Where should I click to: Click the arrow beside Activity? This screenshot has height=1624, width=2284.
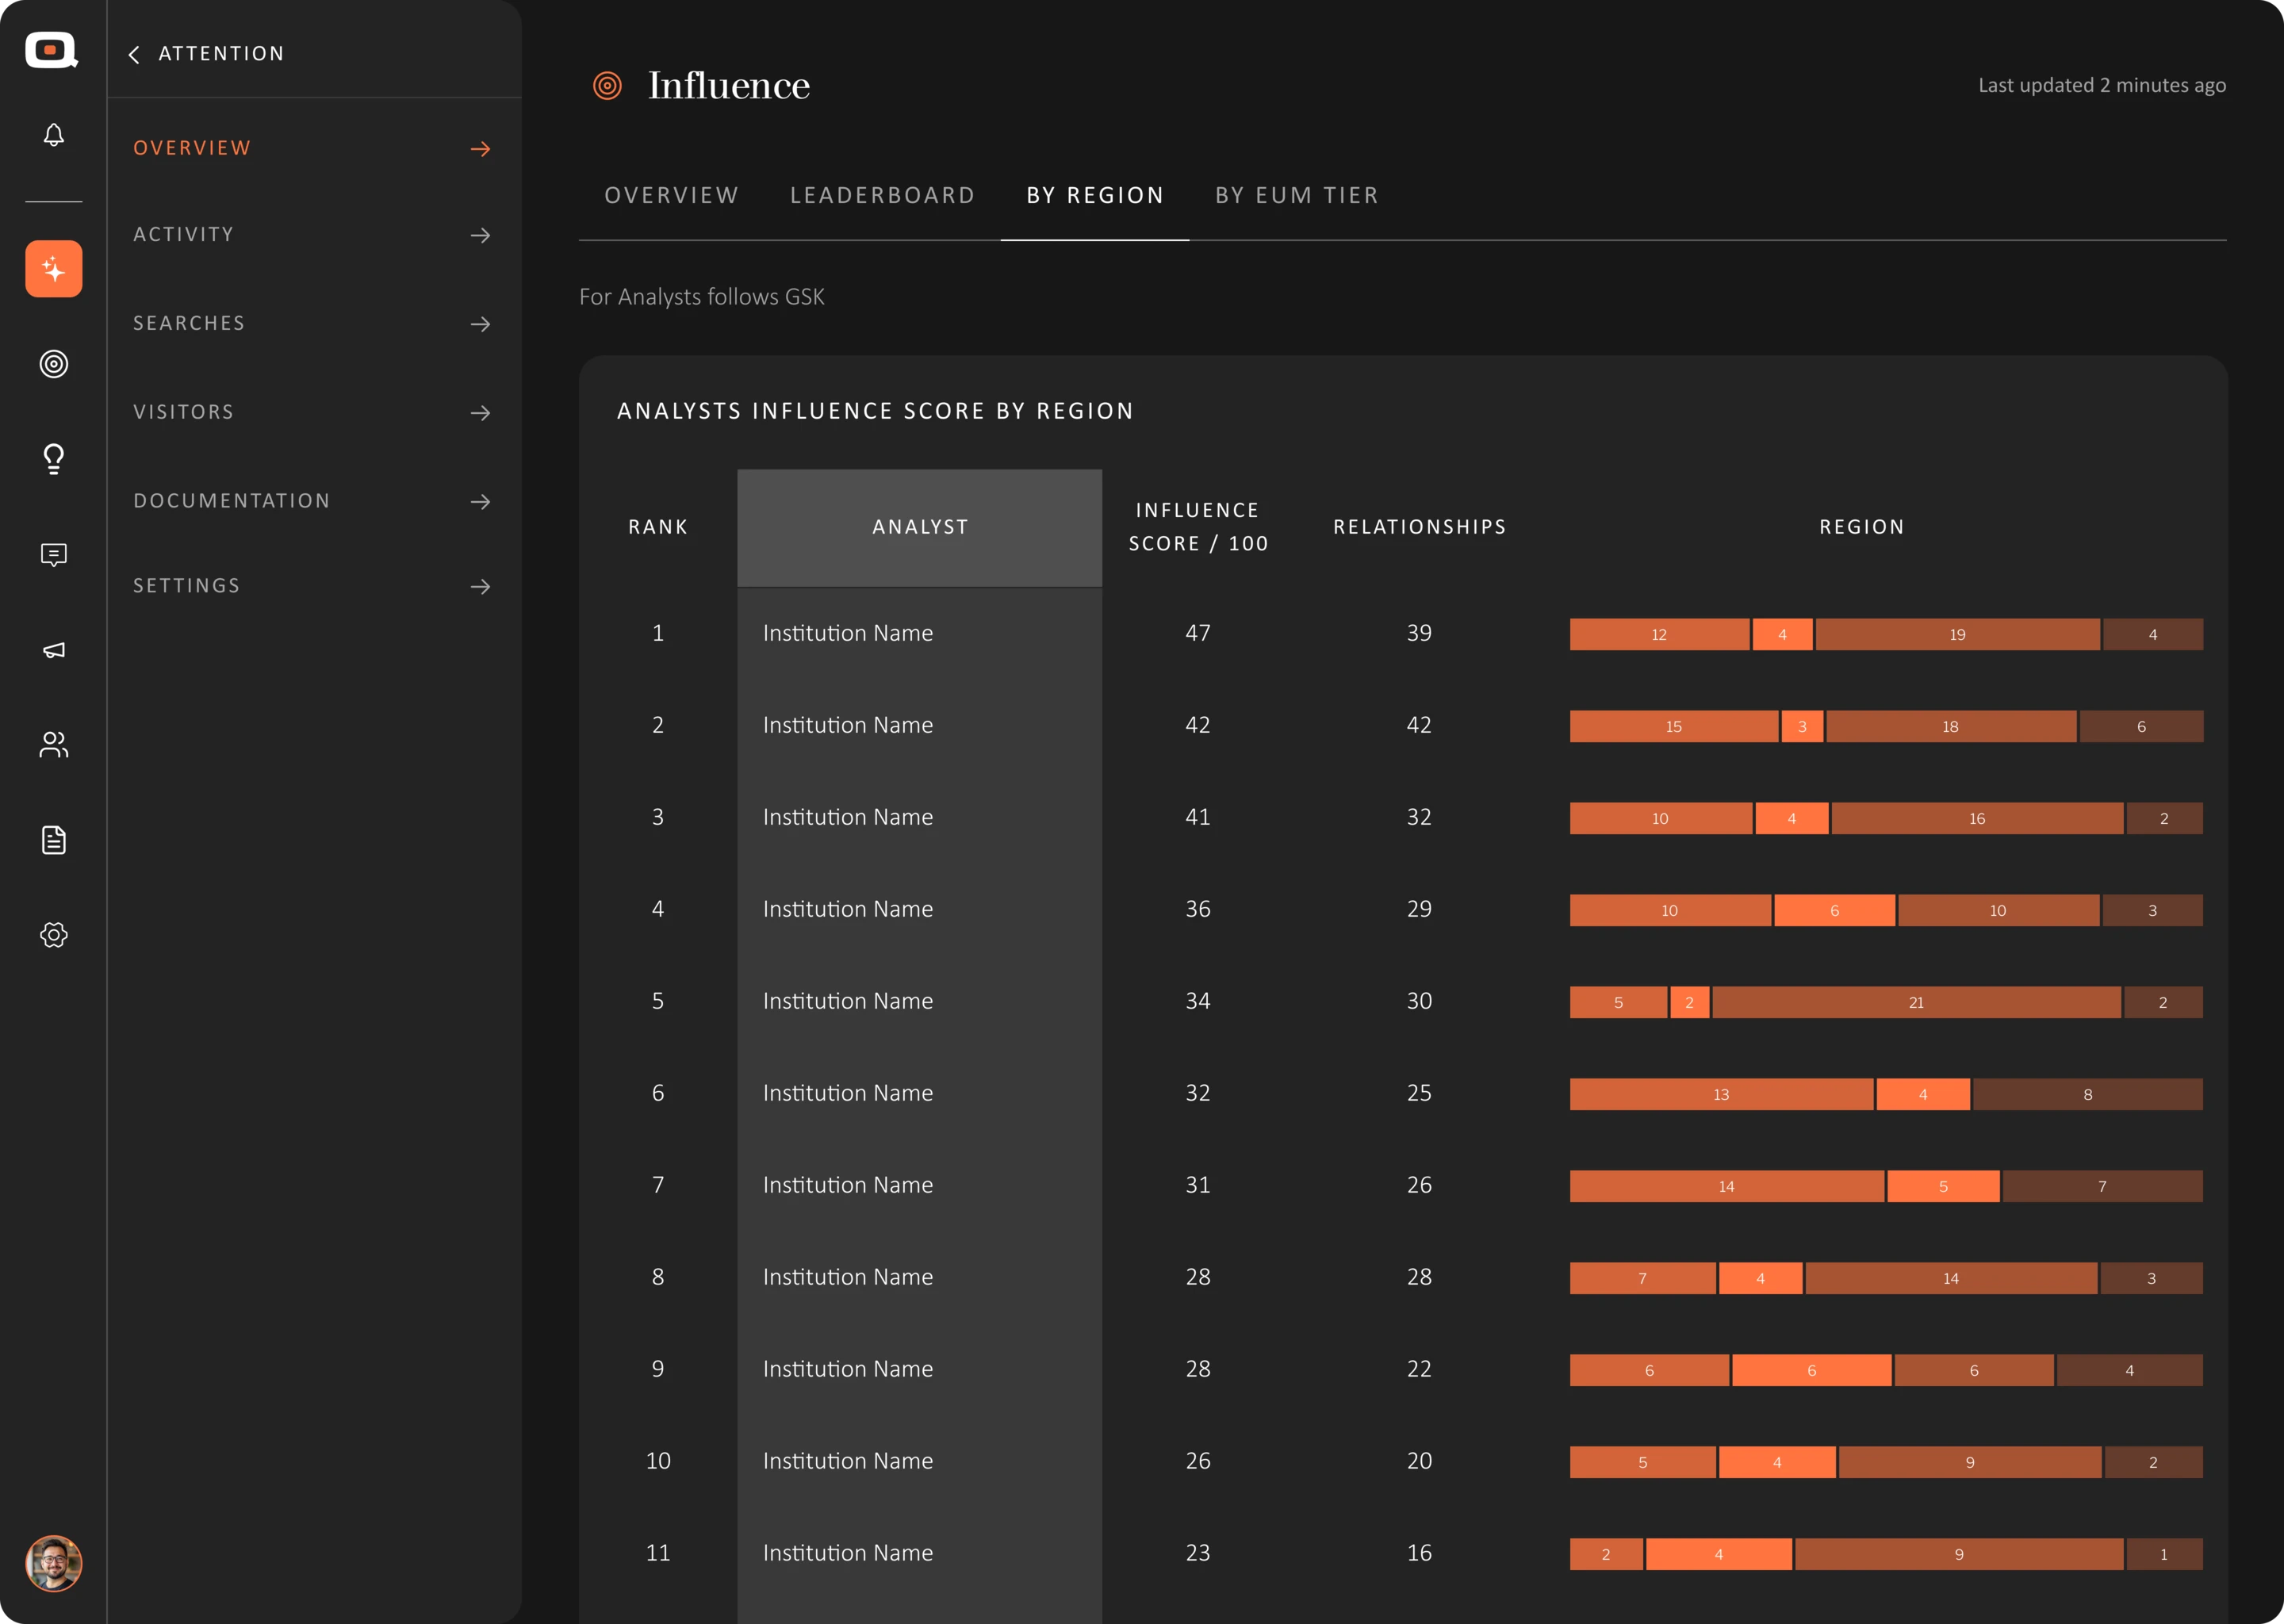pyautogui.click(x=481, y=235)
